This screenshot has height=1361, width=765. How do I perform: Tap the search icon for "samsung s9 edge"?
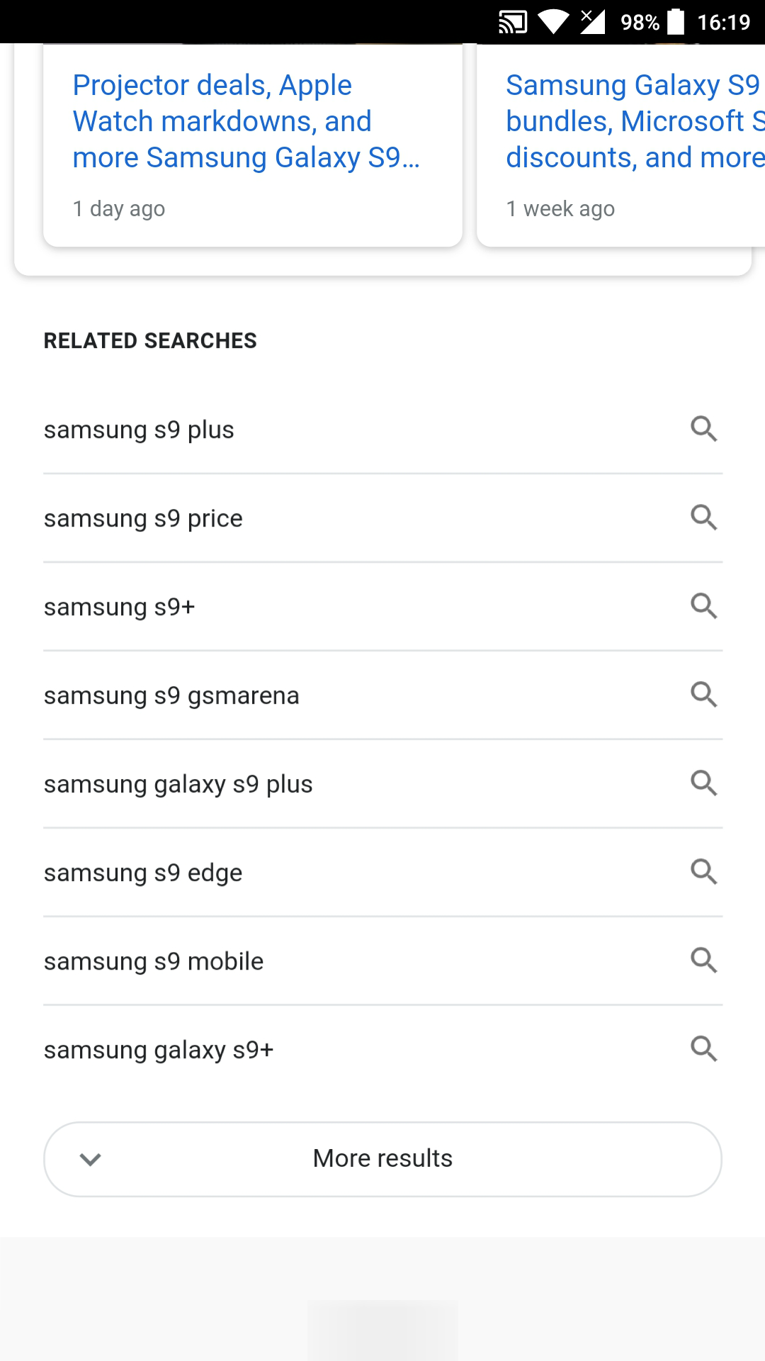coord(704,871)
